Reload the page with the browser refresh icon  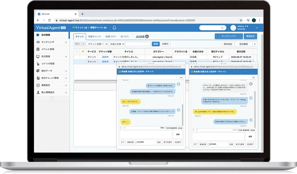tap(49, 20)
